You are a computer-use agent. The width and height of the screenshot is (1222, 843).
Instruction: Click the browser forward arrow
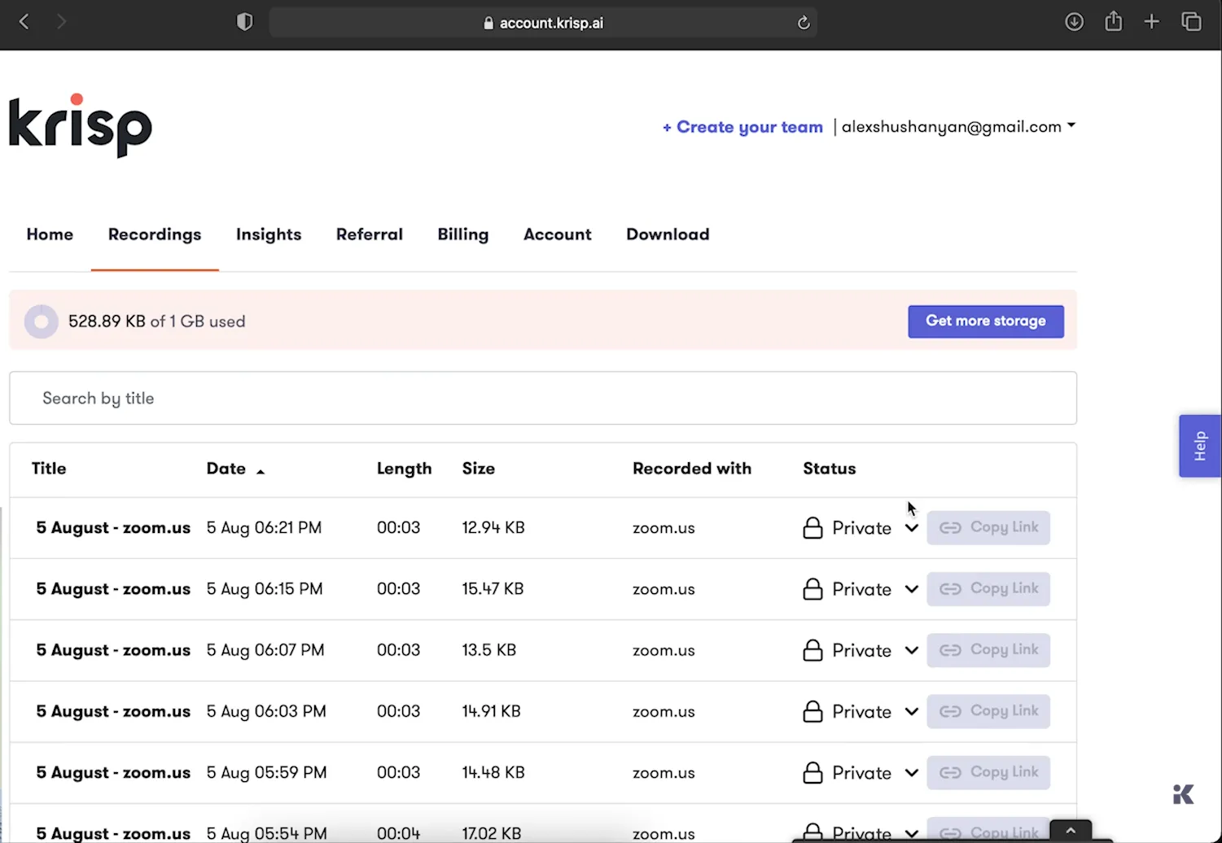pyautogui.click(x=61, y=22)
